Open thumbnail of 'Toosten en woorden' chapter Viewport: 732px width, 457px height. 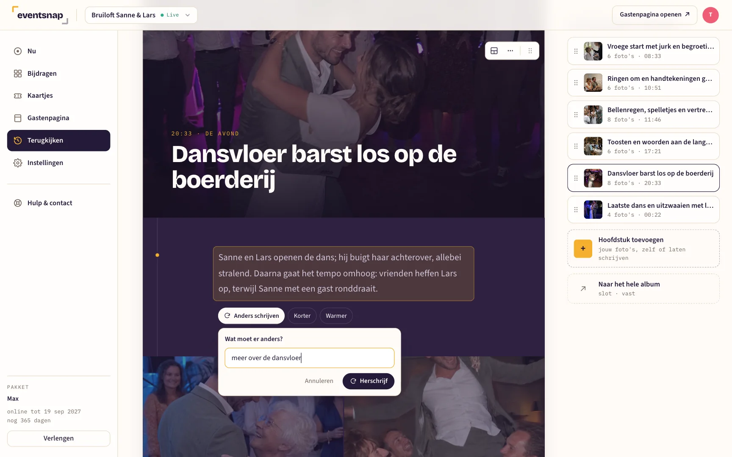click(x=593, y=146)
